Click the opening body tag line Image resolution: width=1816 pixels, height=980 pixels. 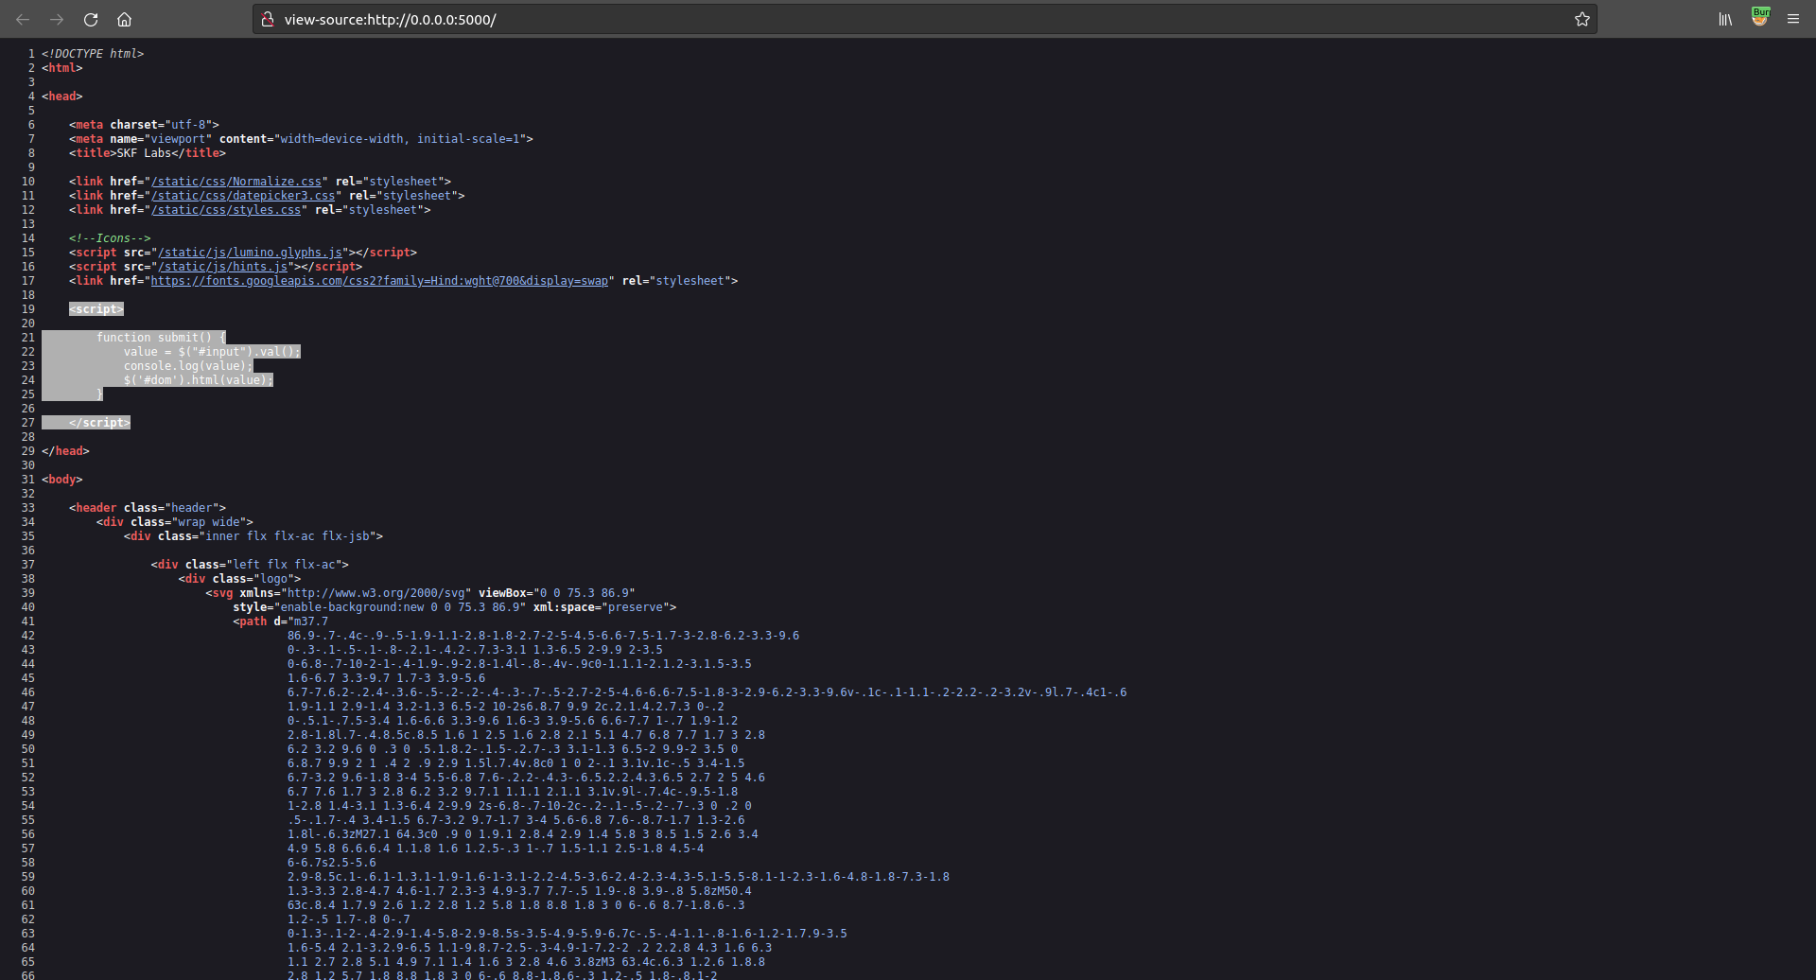click(62, 480)
